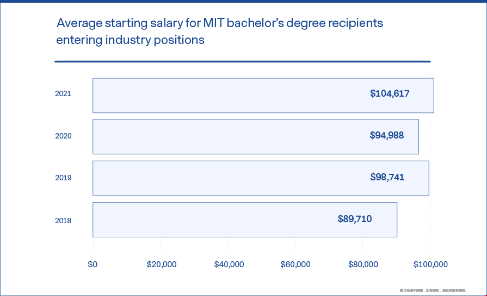Click the $100,000 axis tick label
This screenshot has width=487, height=296.
pyautogui.click(x=430, y=264)
